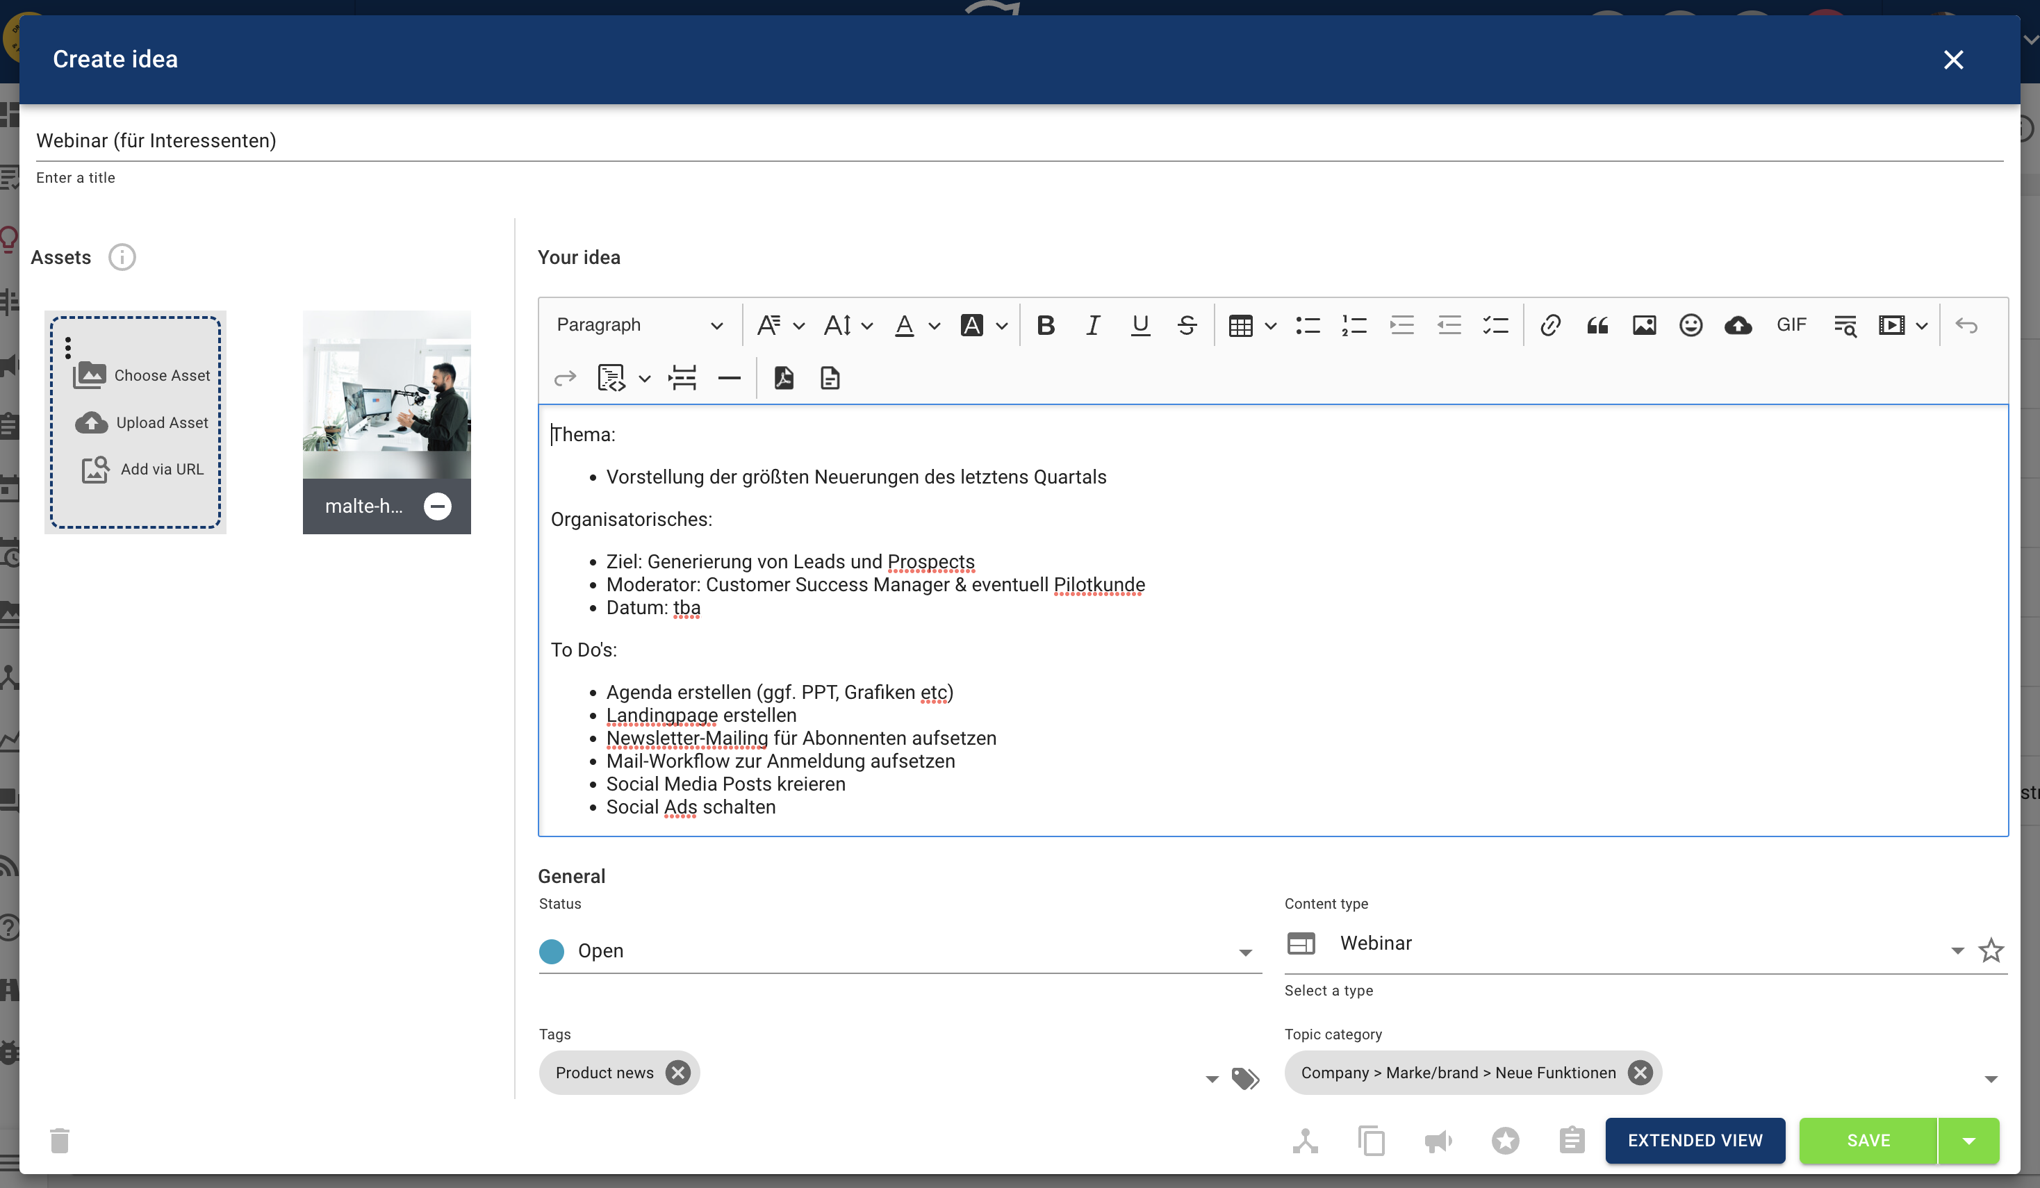Viewport: 2040px width, 1188px height.
Task: Insert a horizontal line
Action: [730, 378]
